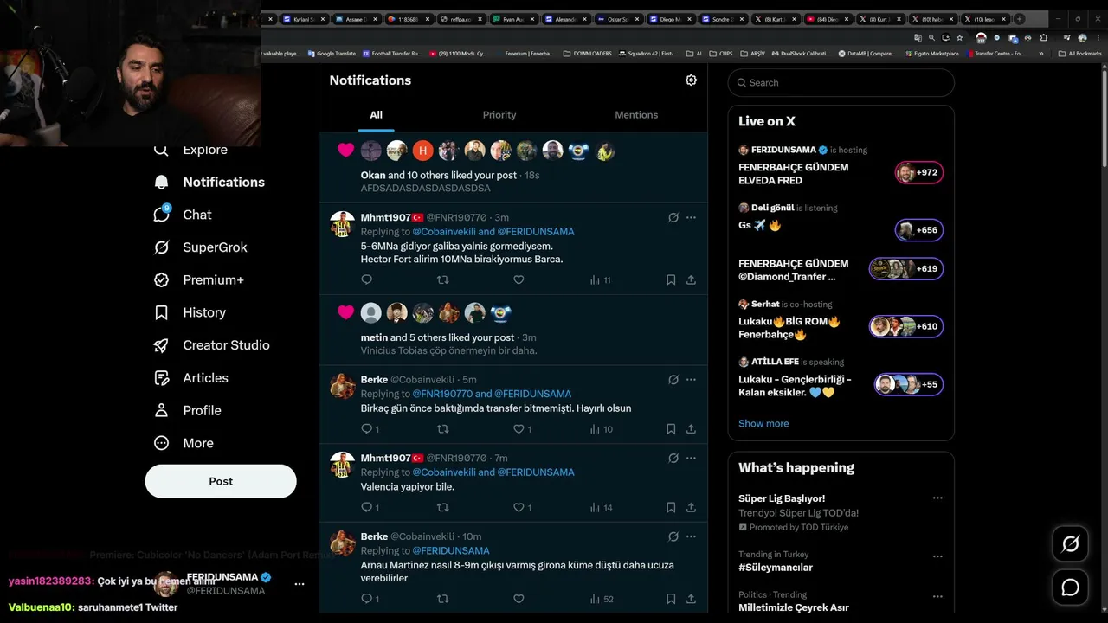Screen dimensions: 1108x623
Task: Open the 'Elgato Marketplace' bookmark
Action: 931,54
